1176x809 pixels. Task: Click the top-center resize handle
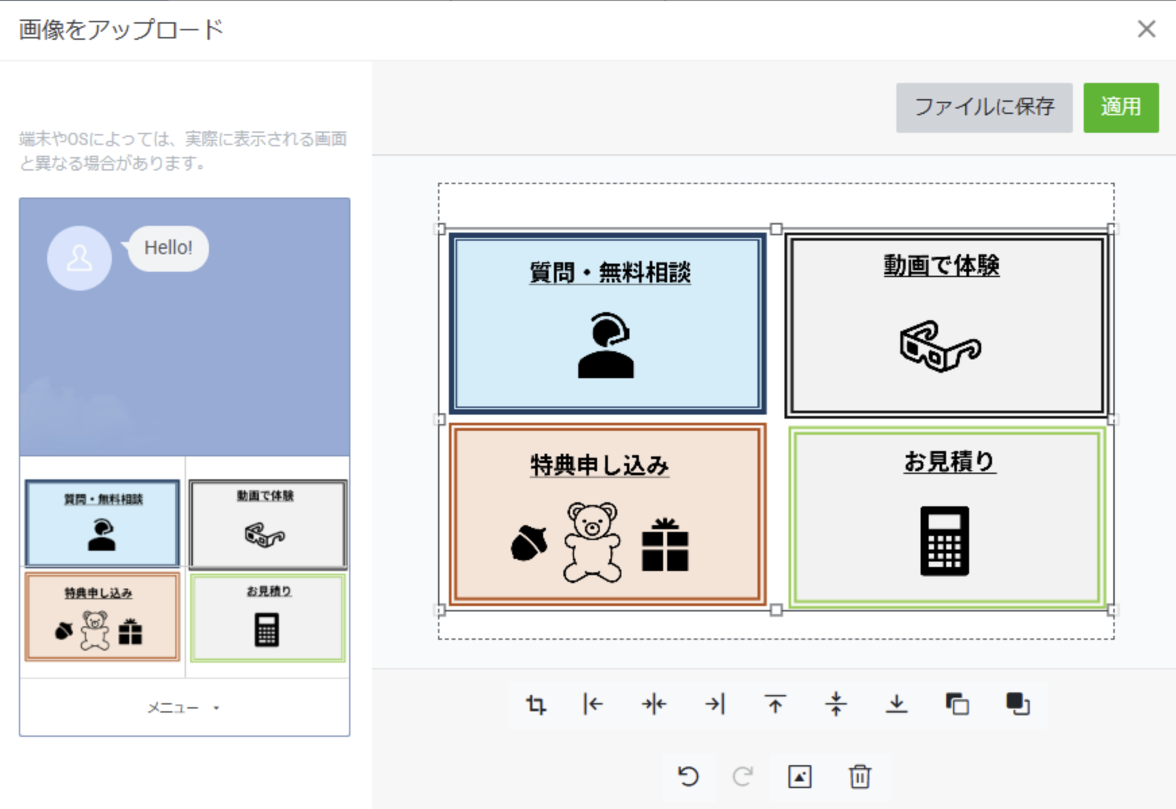click(x=776, y=229)
